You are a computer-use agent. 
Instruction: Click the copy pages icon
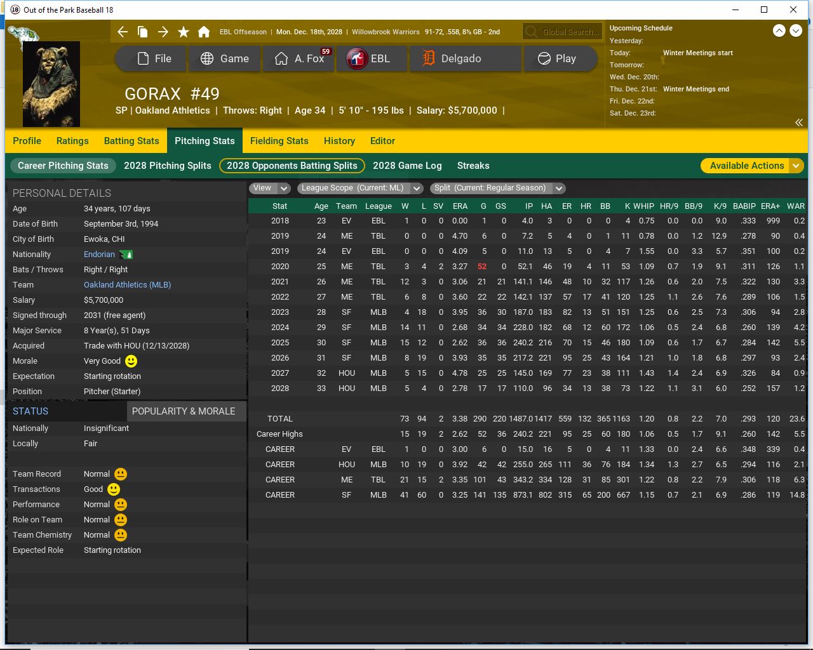coord(143,32)
